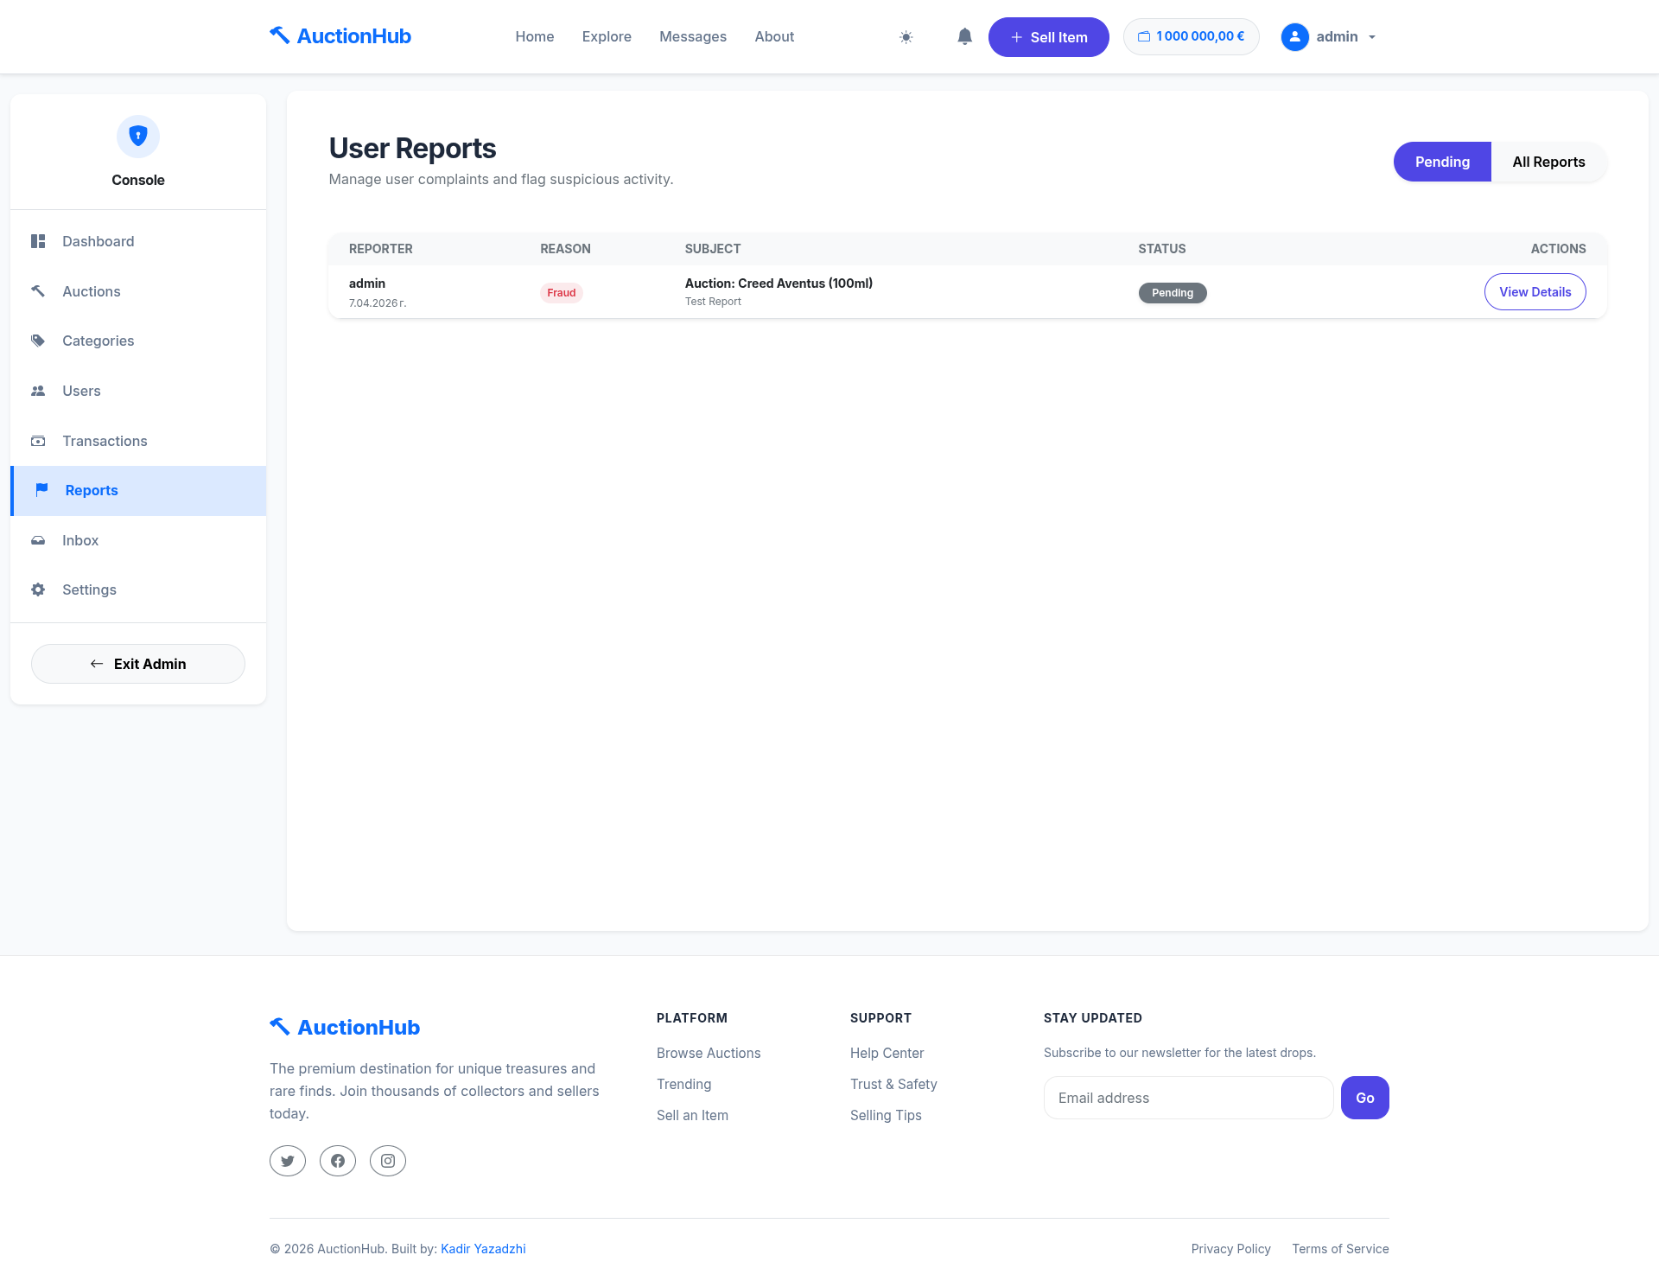Click subject 'Auction: Creed Aventus (100ml)'

tap(779, 284)
